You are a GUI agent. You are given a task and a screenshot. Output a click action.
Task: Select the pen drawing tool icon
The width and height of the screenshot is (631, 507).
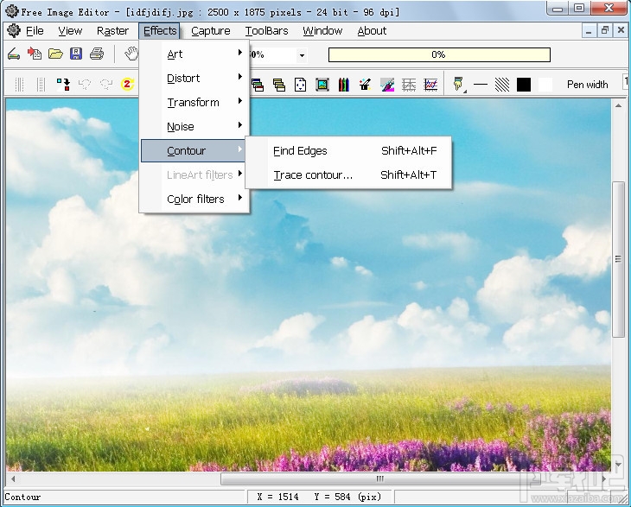tap(458, 85)
